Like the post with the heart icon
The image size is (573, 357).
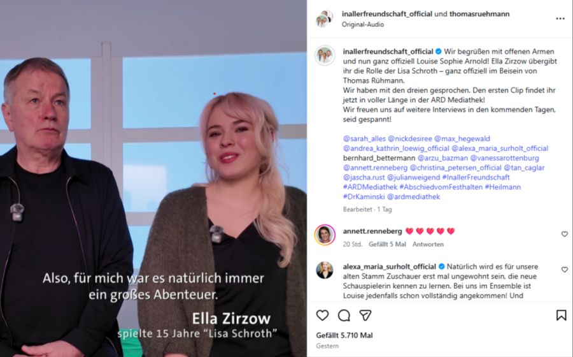click(x=322, y=316)
